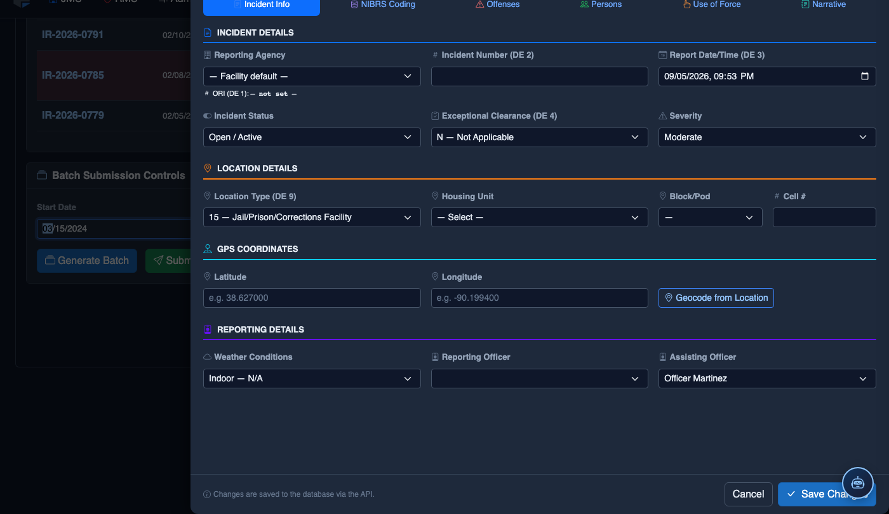Focus the Cell # input field

[824, 217]
